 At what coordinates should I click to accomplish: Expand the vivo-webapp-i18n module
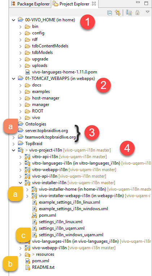(21, 248)
